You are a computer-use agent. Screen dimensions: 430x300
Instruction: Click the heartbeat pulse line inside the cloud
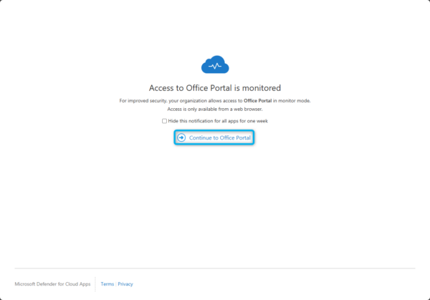coord(215,67)
